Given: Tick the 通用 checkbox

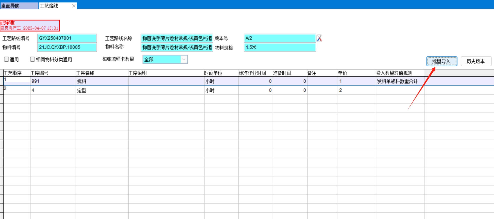Looking at the screenshot, I should 7,59.
